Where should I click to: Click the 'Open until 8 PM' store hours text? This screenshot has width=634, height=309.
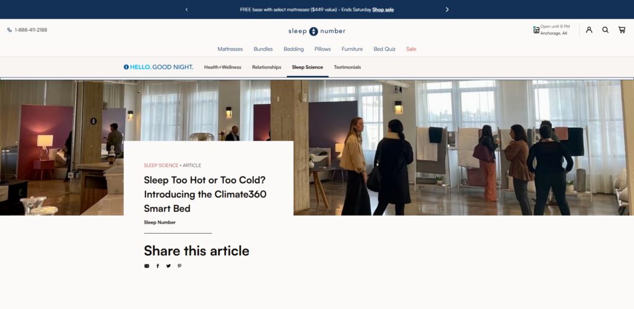click(555, 26)
